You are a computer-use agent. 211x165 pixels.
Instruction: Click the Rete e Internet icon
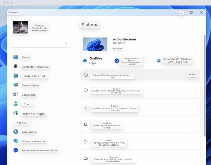click(x=16, y=76)
